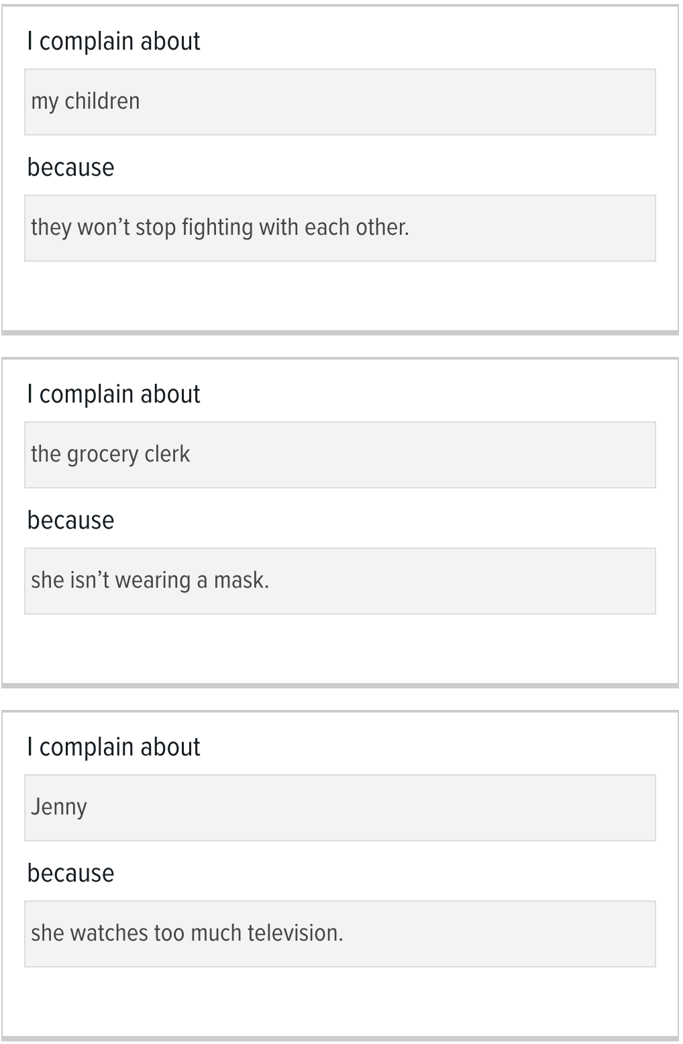Click "I complain about" label above "the grocery clerk"

pyautogui.click(x=113, y=395)
